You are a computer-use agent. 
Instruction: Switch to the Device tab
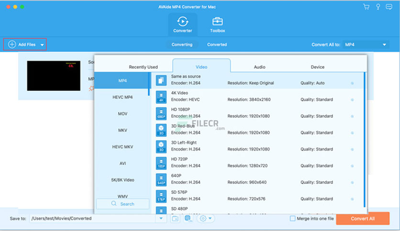point(317,67)
